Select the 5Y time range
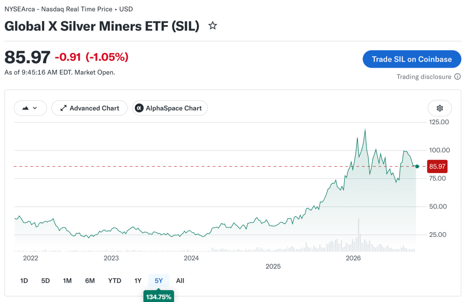This screenshot has height=302, width=468. pyautogui.click(x=159, y=281)
